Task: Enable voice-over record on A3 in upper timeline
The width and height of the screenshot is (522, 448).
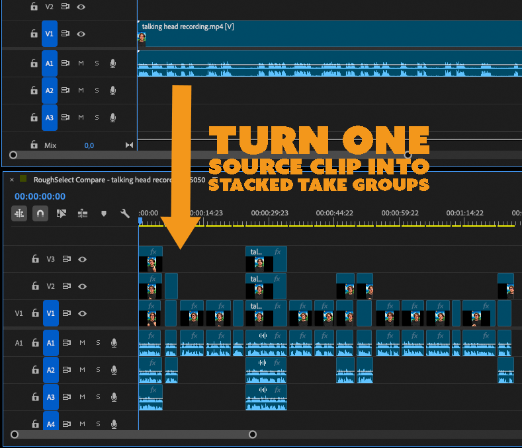Action: [113, 118]
